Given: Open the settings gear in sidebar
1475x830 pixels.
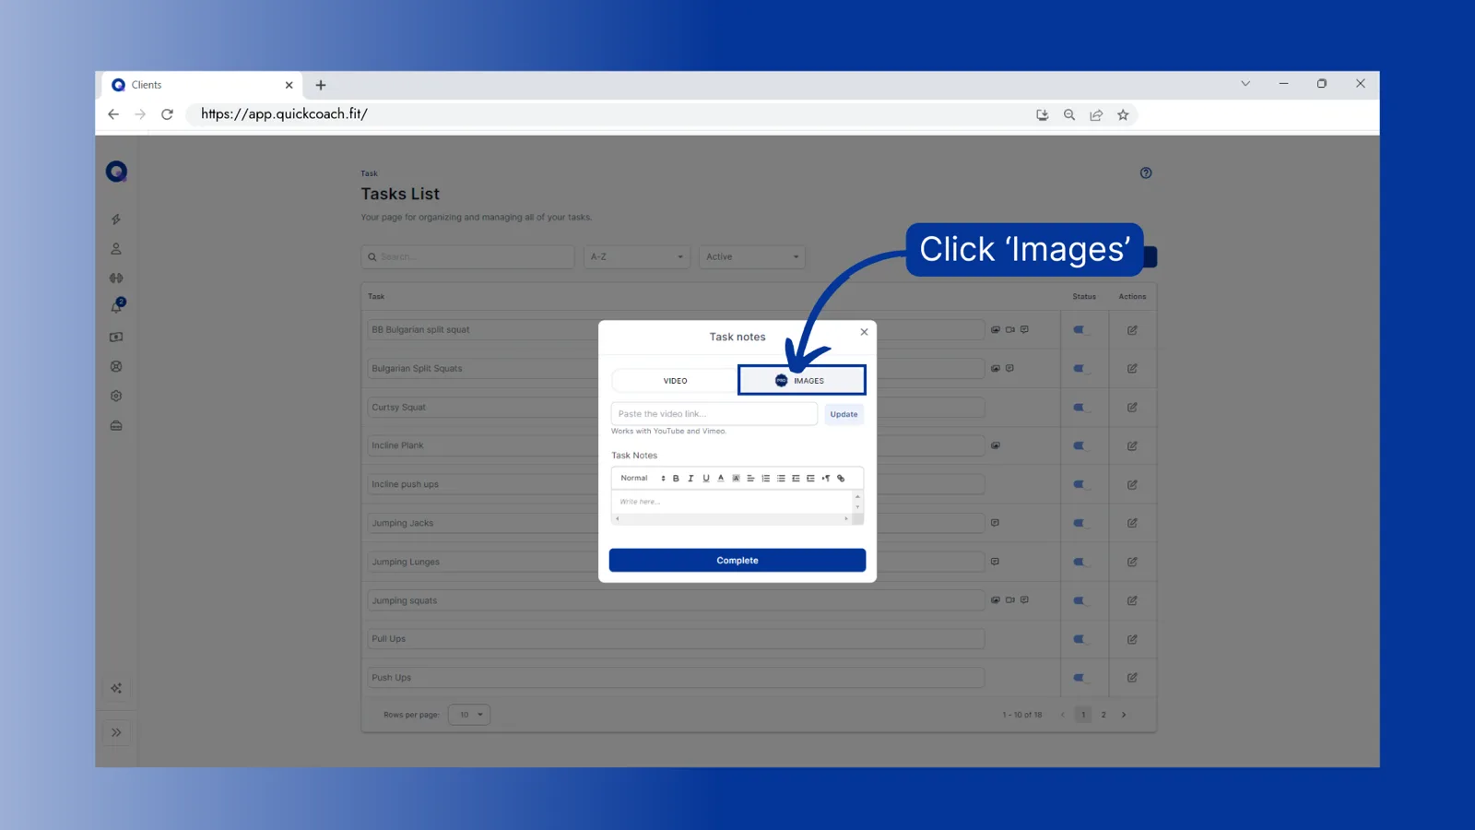Looking at the screenshot, I should pyautogui.click(x=116, y=396).
